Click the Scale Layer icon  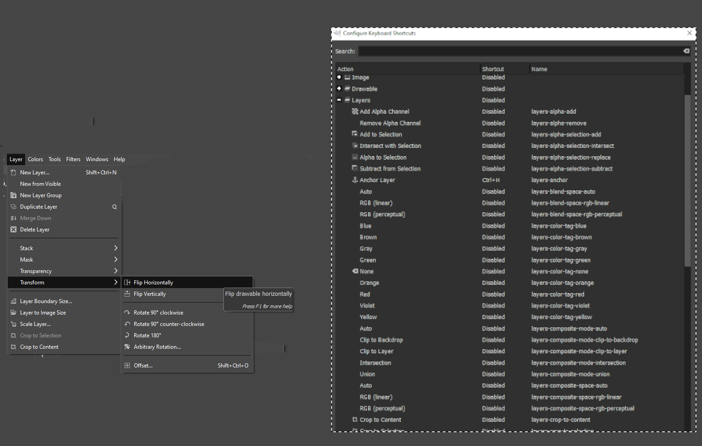[x=14, y=324]
